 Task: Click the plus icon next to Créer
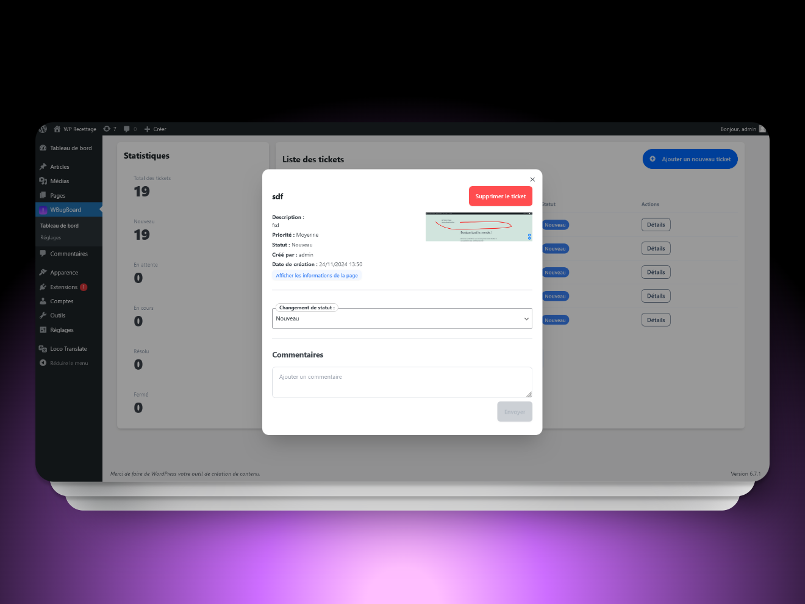tap(147, 129)
